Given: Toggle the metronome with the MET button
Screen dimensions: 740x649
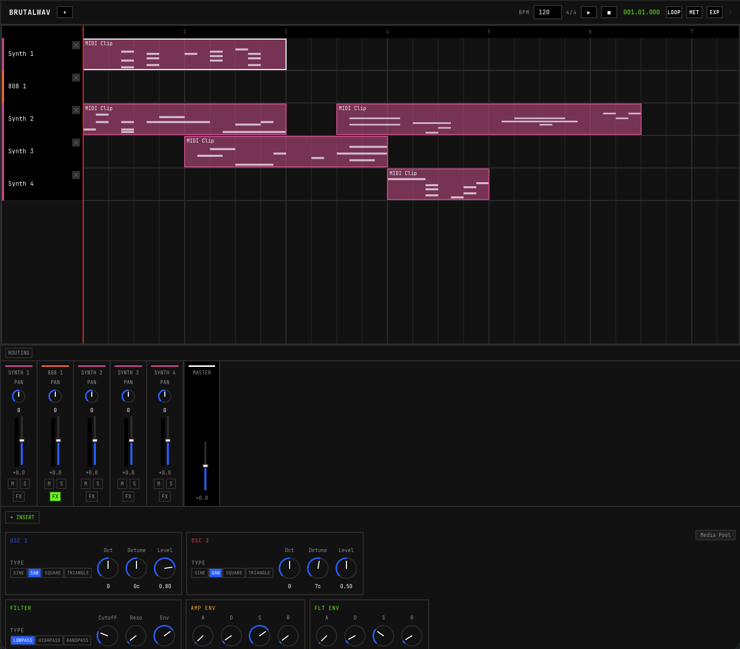Looking at the screenshot, I should [694, 12].
